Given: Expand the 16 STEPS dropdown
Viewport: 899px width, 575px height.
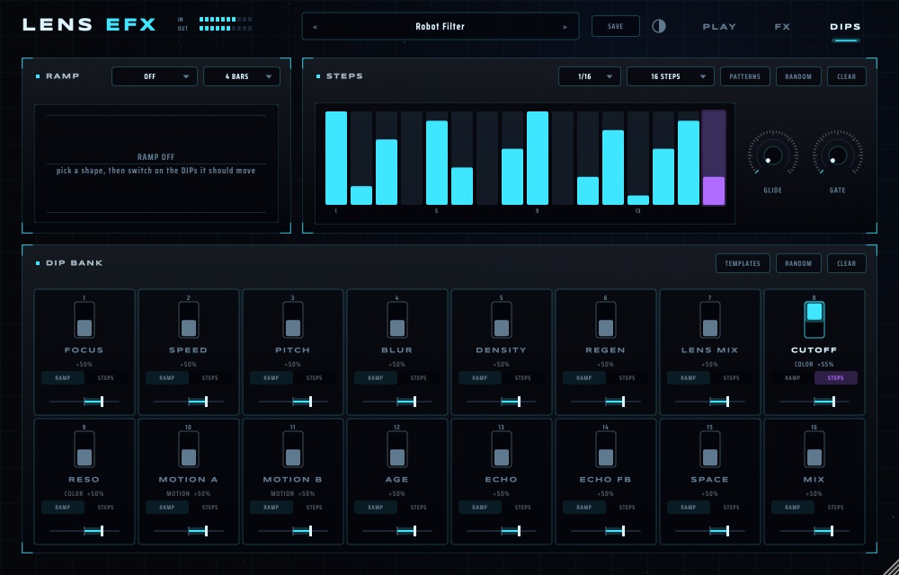Looking at the screenshot, I should coord(671,76).
